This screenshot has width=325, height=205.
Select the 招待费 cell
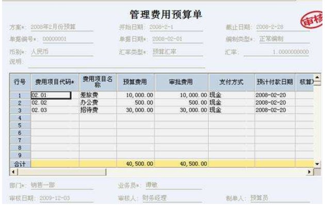point(98,110)
